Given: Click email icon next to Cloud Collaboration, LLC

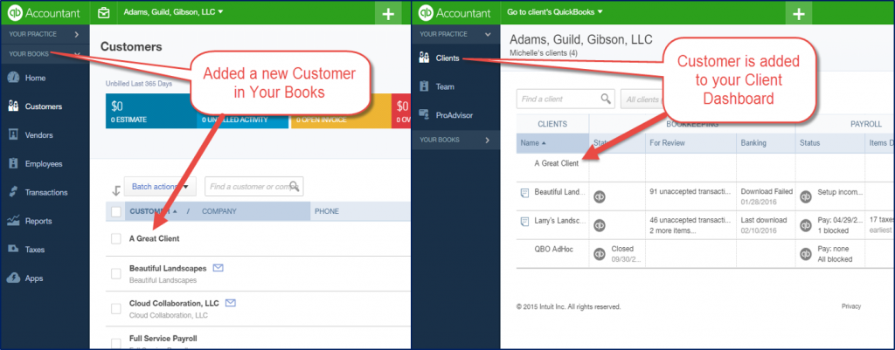Looking at the screenshot, I should pyautogui.click(x=231, y=303).
